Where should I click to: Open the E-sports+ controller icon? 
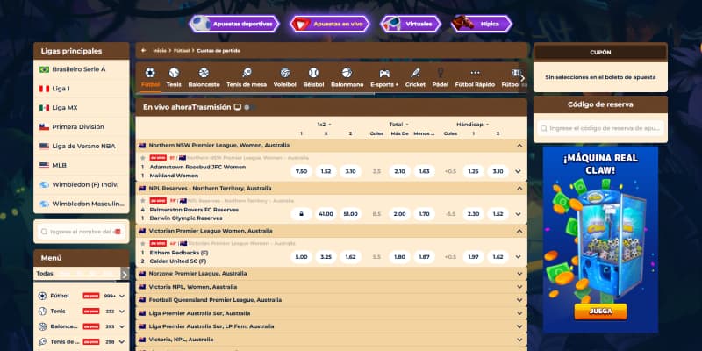point(383,77)
